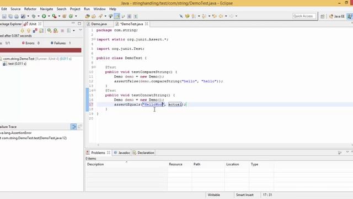Open Run As dropdown arrow
The image size is (353, 199).
click(49, 16)
